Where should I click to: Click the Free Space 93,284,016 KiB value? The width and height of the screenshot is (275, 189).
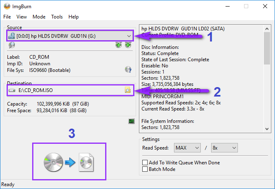point(61,111)
